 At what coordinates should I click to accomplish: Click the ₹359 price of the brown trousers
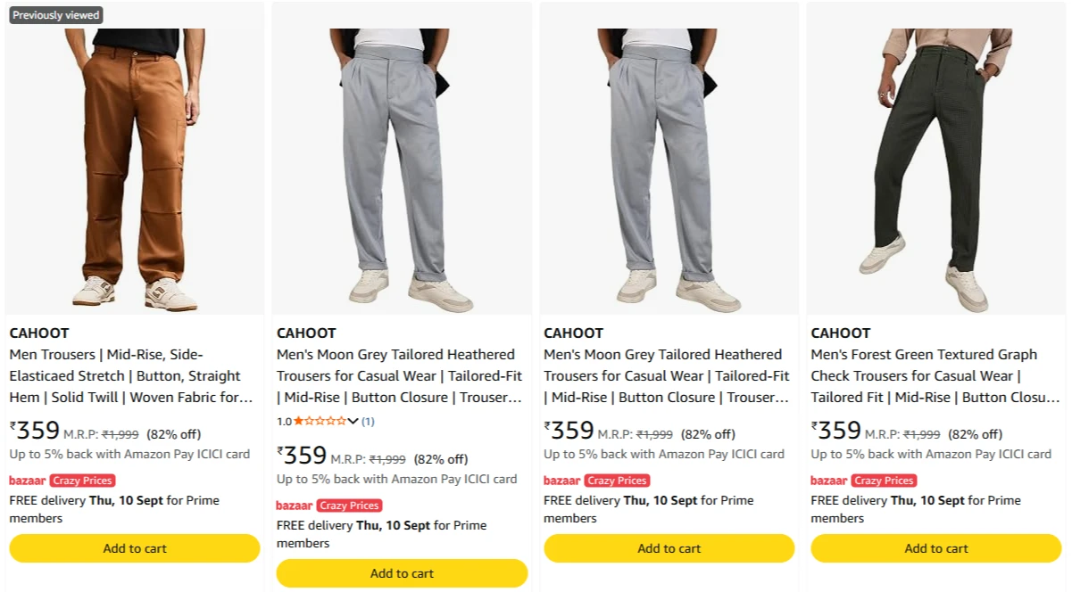tap(35, 432)
